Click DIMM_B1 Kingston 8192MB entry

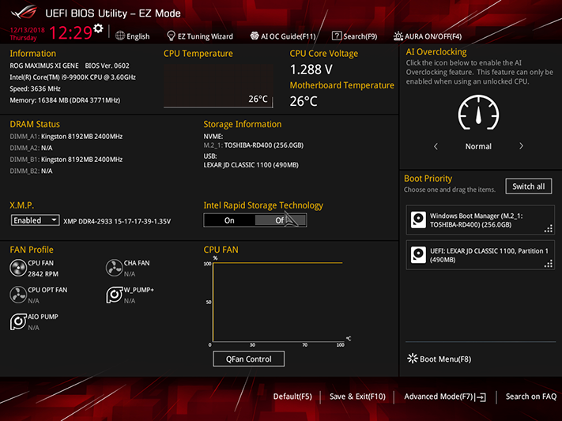tap(66, 160)
